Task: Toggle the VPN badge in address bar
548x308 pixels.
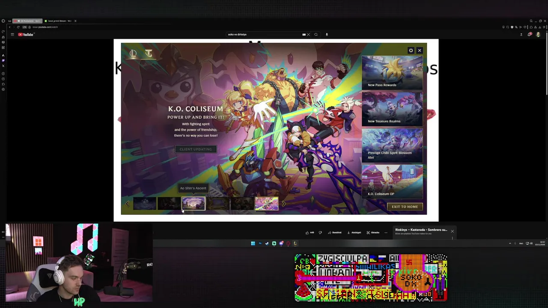Action: pos(24,27)
